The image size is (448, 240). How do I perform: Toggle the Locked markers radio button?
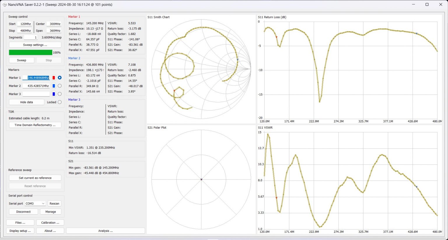(60, 102)
